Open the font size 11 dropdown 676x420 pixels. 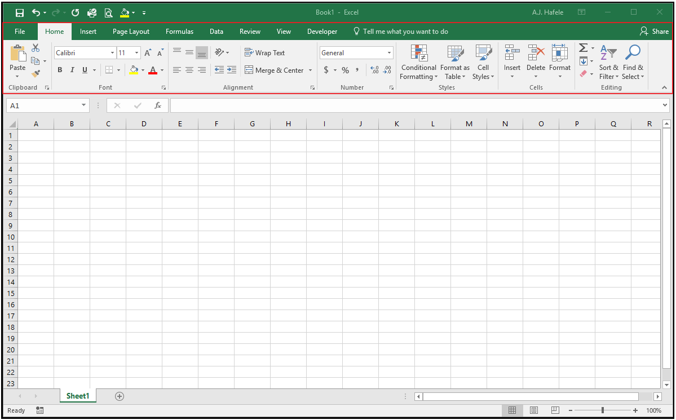pyautogui.click(x=136, y=52)
